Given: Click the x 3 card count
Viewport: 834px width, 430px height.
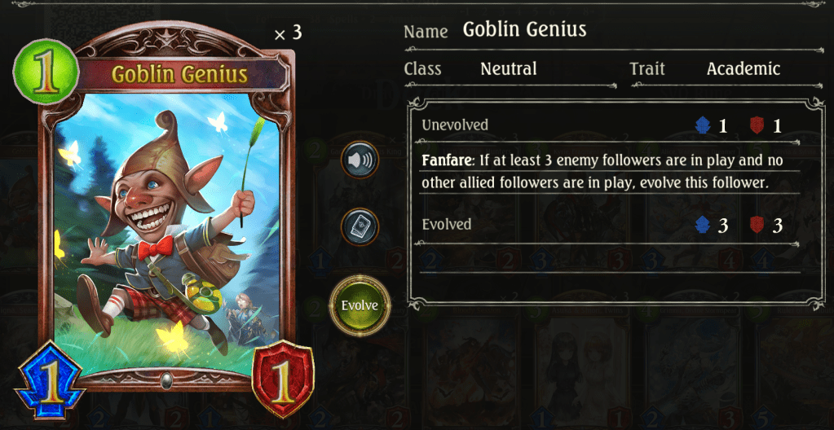Looking at the screenshot, I should click(x=288, y=33).
